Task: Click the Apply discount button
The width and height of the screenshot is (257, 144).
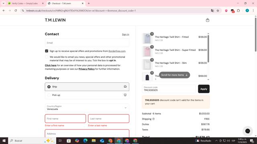Action: pos(204,89)
